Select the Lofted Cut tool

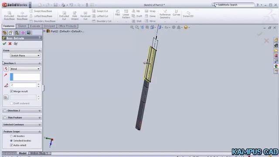[x=100, y=16]
